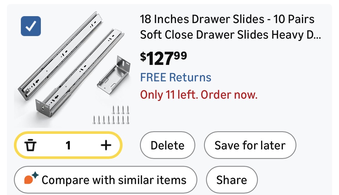Increase quantity with the plus icon
The width and height of the screenshot is (339, 195).
tap(106, 145)
